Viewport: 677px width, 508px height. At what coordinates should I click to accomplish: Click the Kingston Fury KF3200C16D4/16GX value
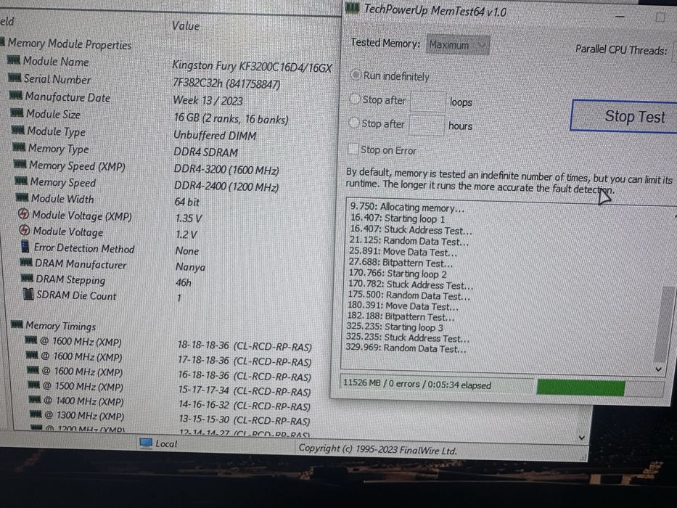tap(252, 67)
